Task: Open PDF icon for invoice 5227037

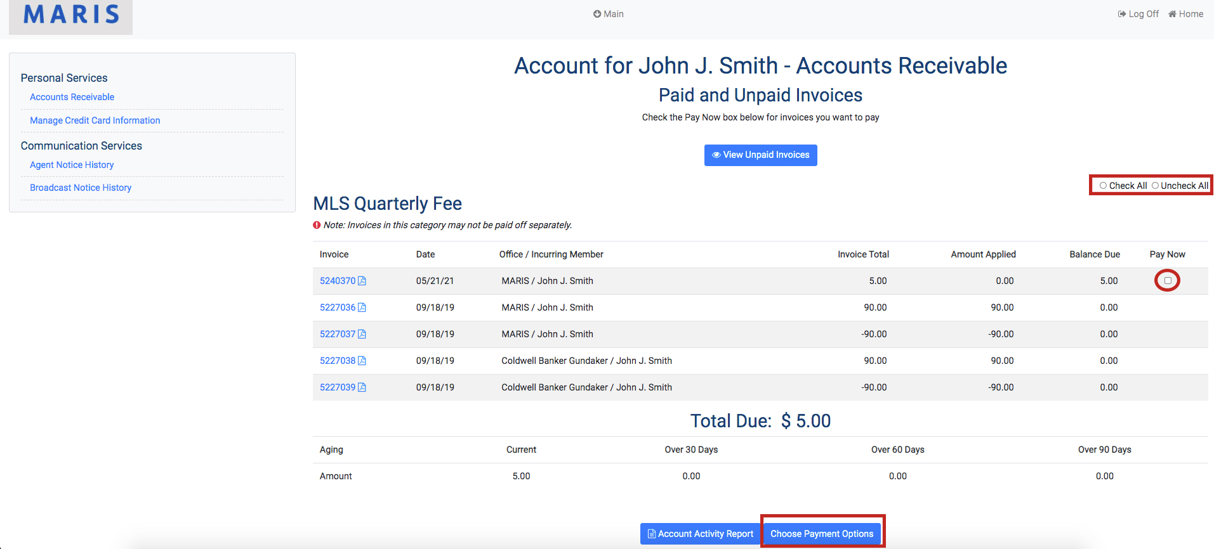Action: (362, 334)
